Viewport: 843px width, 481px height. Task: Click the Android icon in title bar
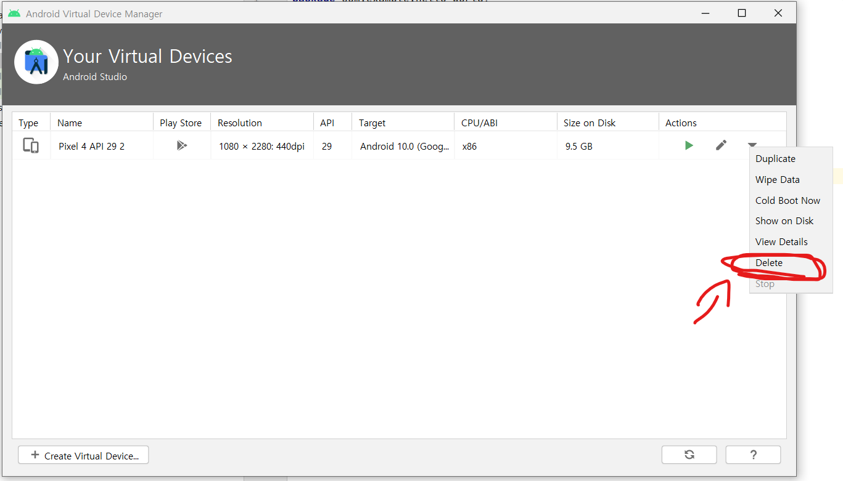coord(14,14)
